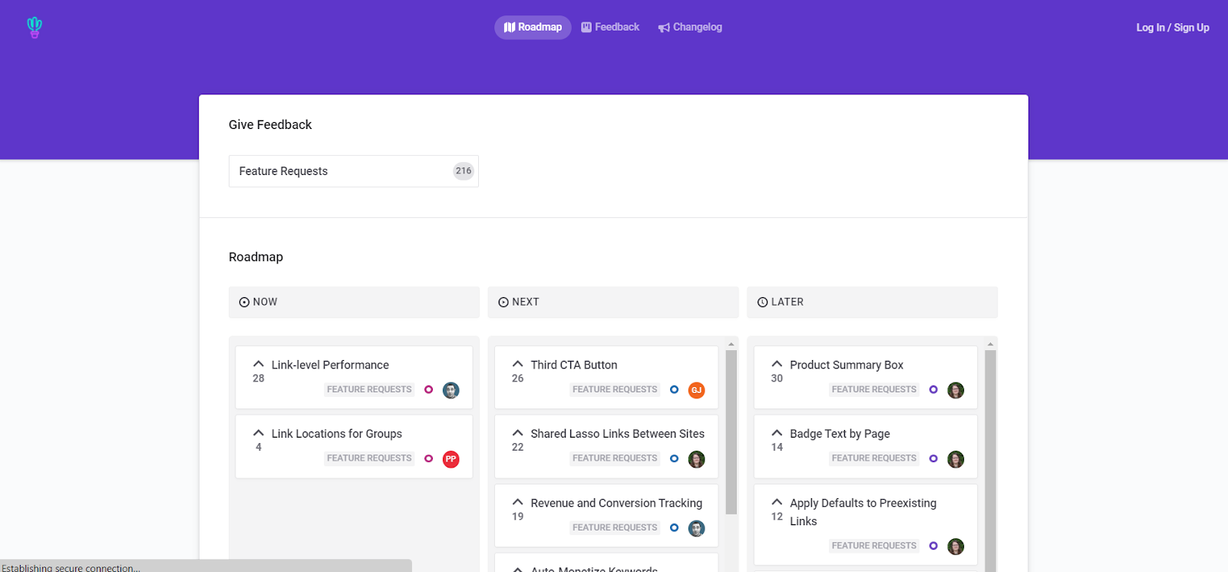
Task: Upvote Shared Lasso Links Between Sites
Action: [518, 433]
